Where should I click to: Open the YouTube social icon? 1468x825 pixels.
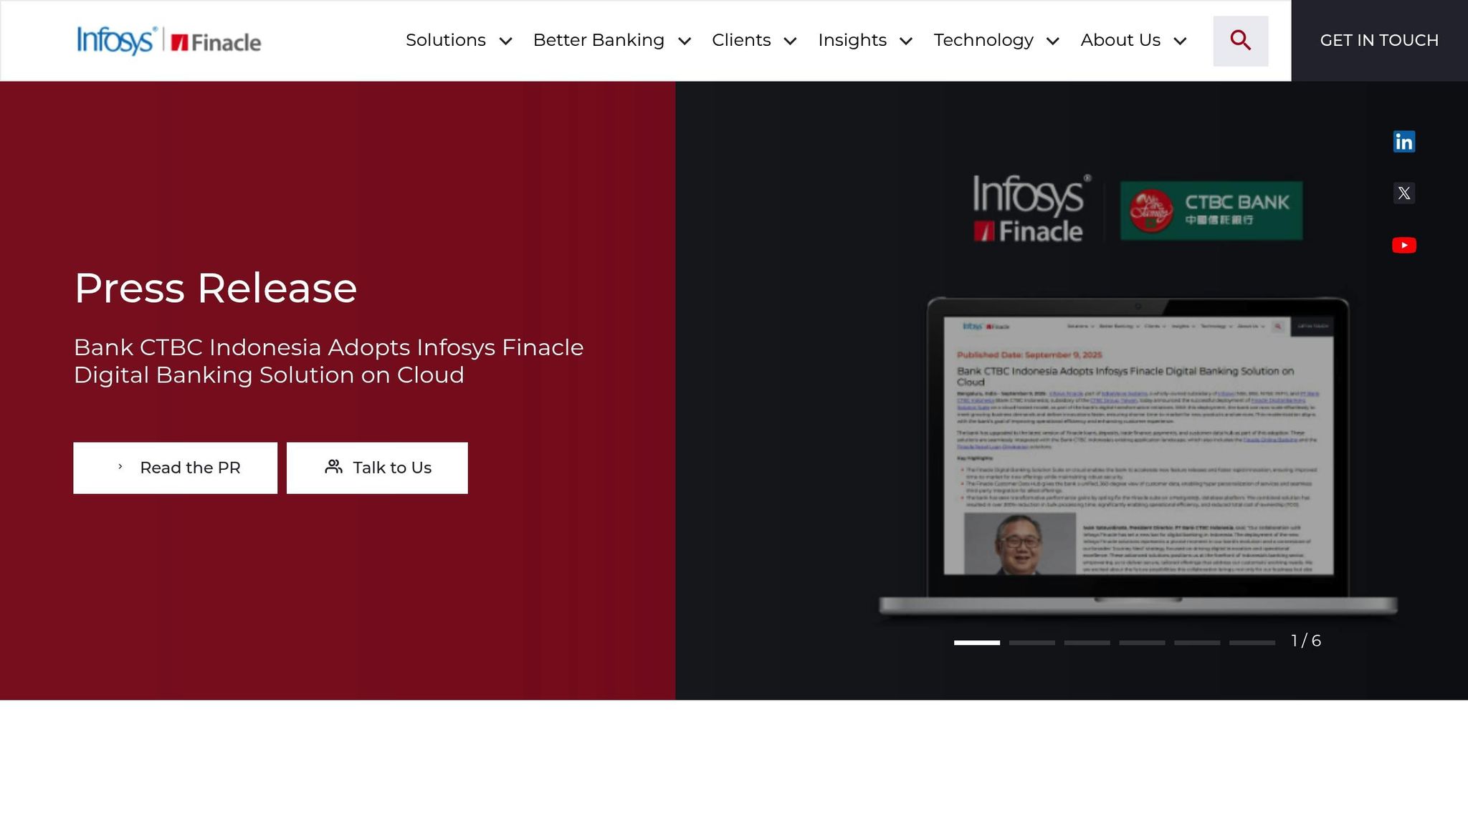(1403, 246)
